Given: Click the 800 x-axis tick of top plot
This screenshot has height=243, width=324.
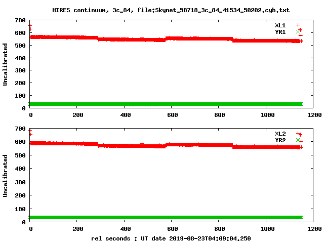Looking at the screenshot, I should [x=219, y=115].
